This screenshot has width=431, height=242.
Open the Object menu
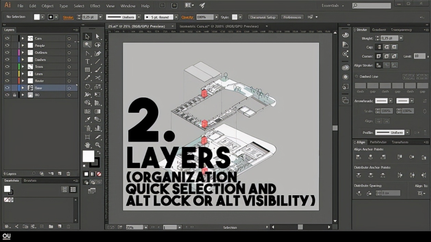click(47, 6)
